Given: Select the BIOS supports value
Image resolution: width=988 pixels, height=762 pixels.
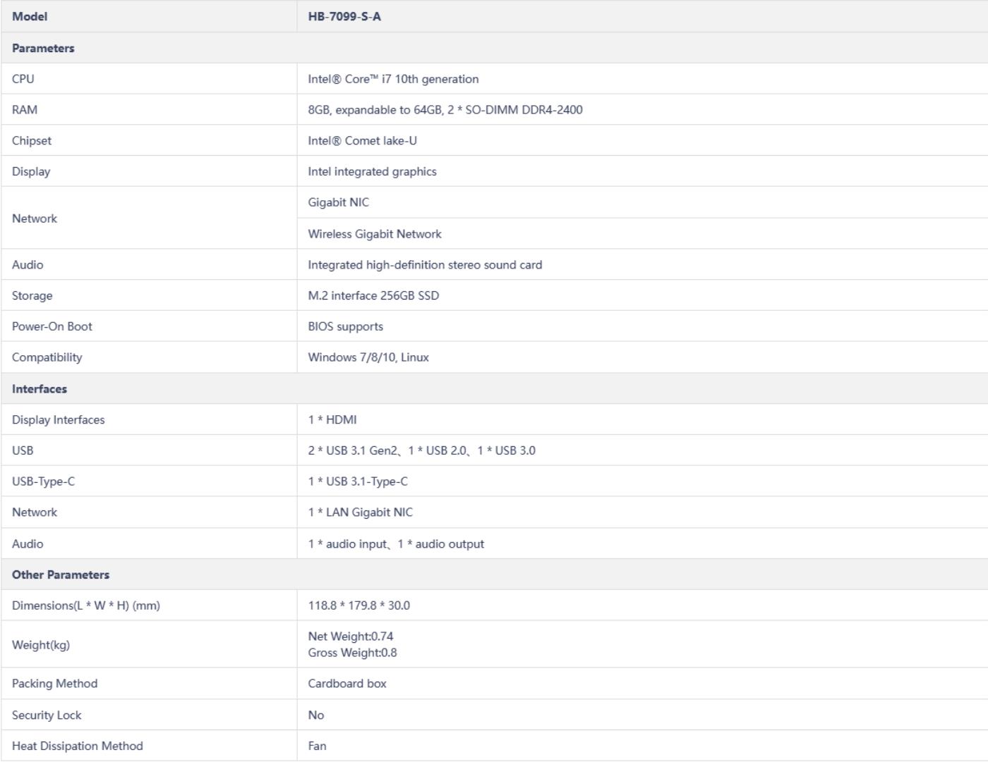Looking at the screenshot, I should tap(345, 326).
